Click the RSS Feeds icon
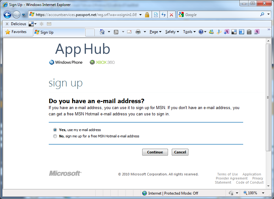Viewport: 274px width, 199px height. (116, 32)
